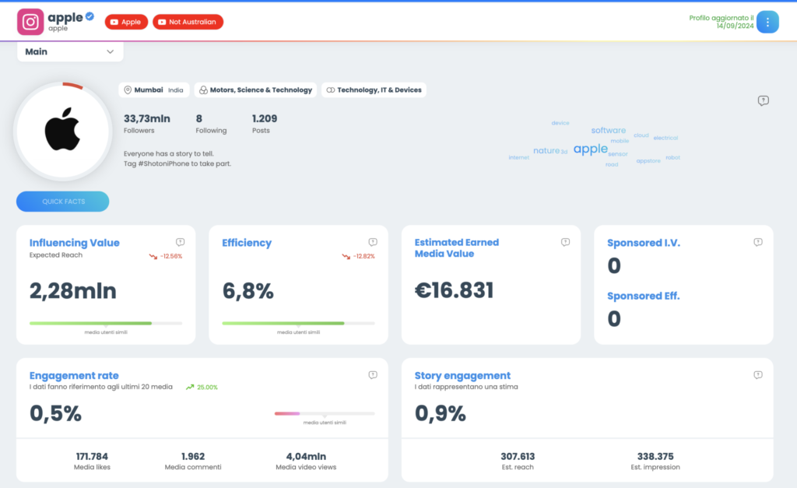
Task: Open Engagement rate info tooltip icon
Action: pos(373,375)
